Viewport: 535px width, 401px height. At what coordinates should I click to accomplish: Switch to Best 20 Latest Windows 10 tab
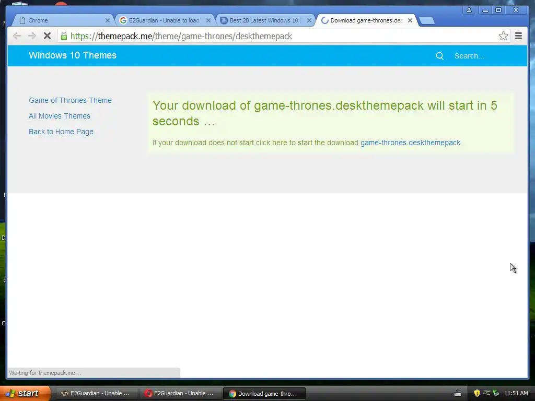(265, 20)
